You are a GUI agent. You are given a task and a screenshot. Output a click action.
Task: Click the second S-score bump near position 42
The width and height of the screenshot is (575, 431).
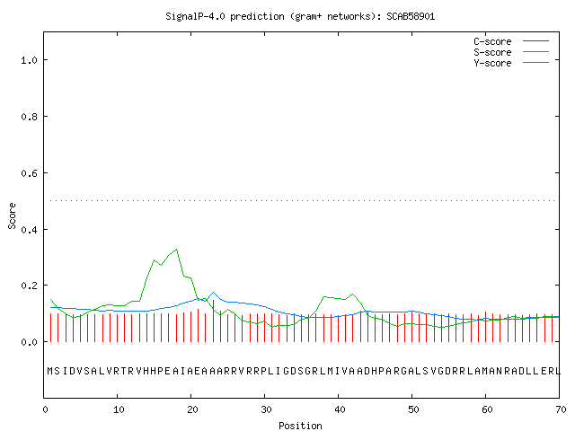point(353,295)
